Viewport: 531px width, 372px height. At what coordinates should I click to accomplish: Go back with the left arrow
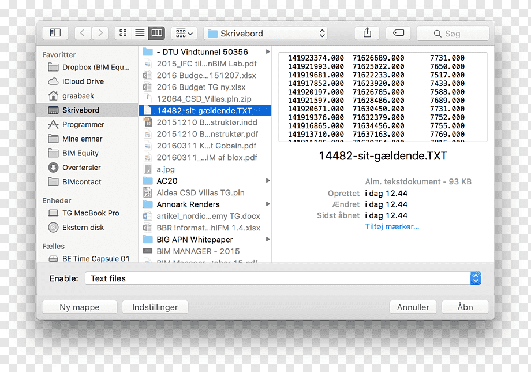[83, 33]
